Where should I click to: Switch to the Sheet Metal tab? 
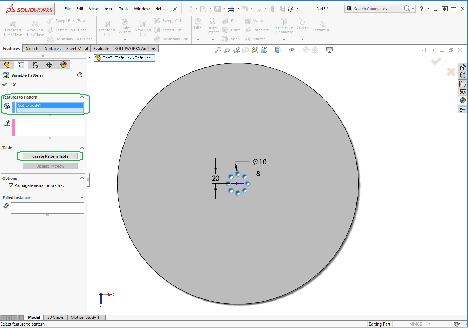[77, 49]
